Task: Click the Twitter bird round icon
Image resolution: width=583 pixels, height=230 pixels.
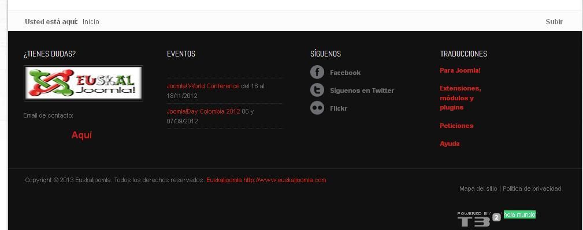Action: 317,90
